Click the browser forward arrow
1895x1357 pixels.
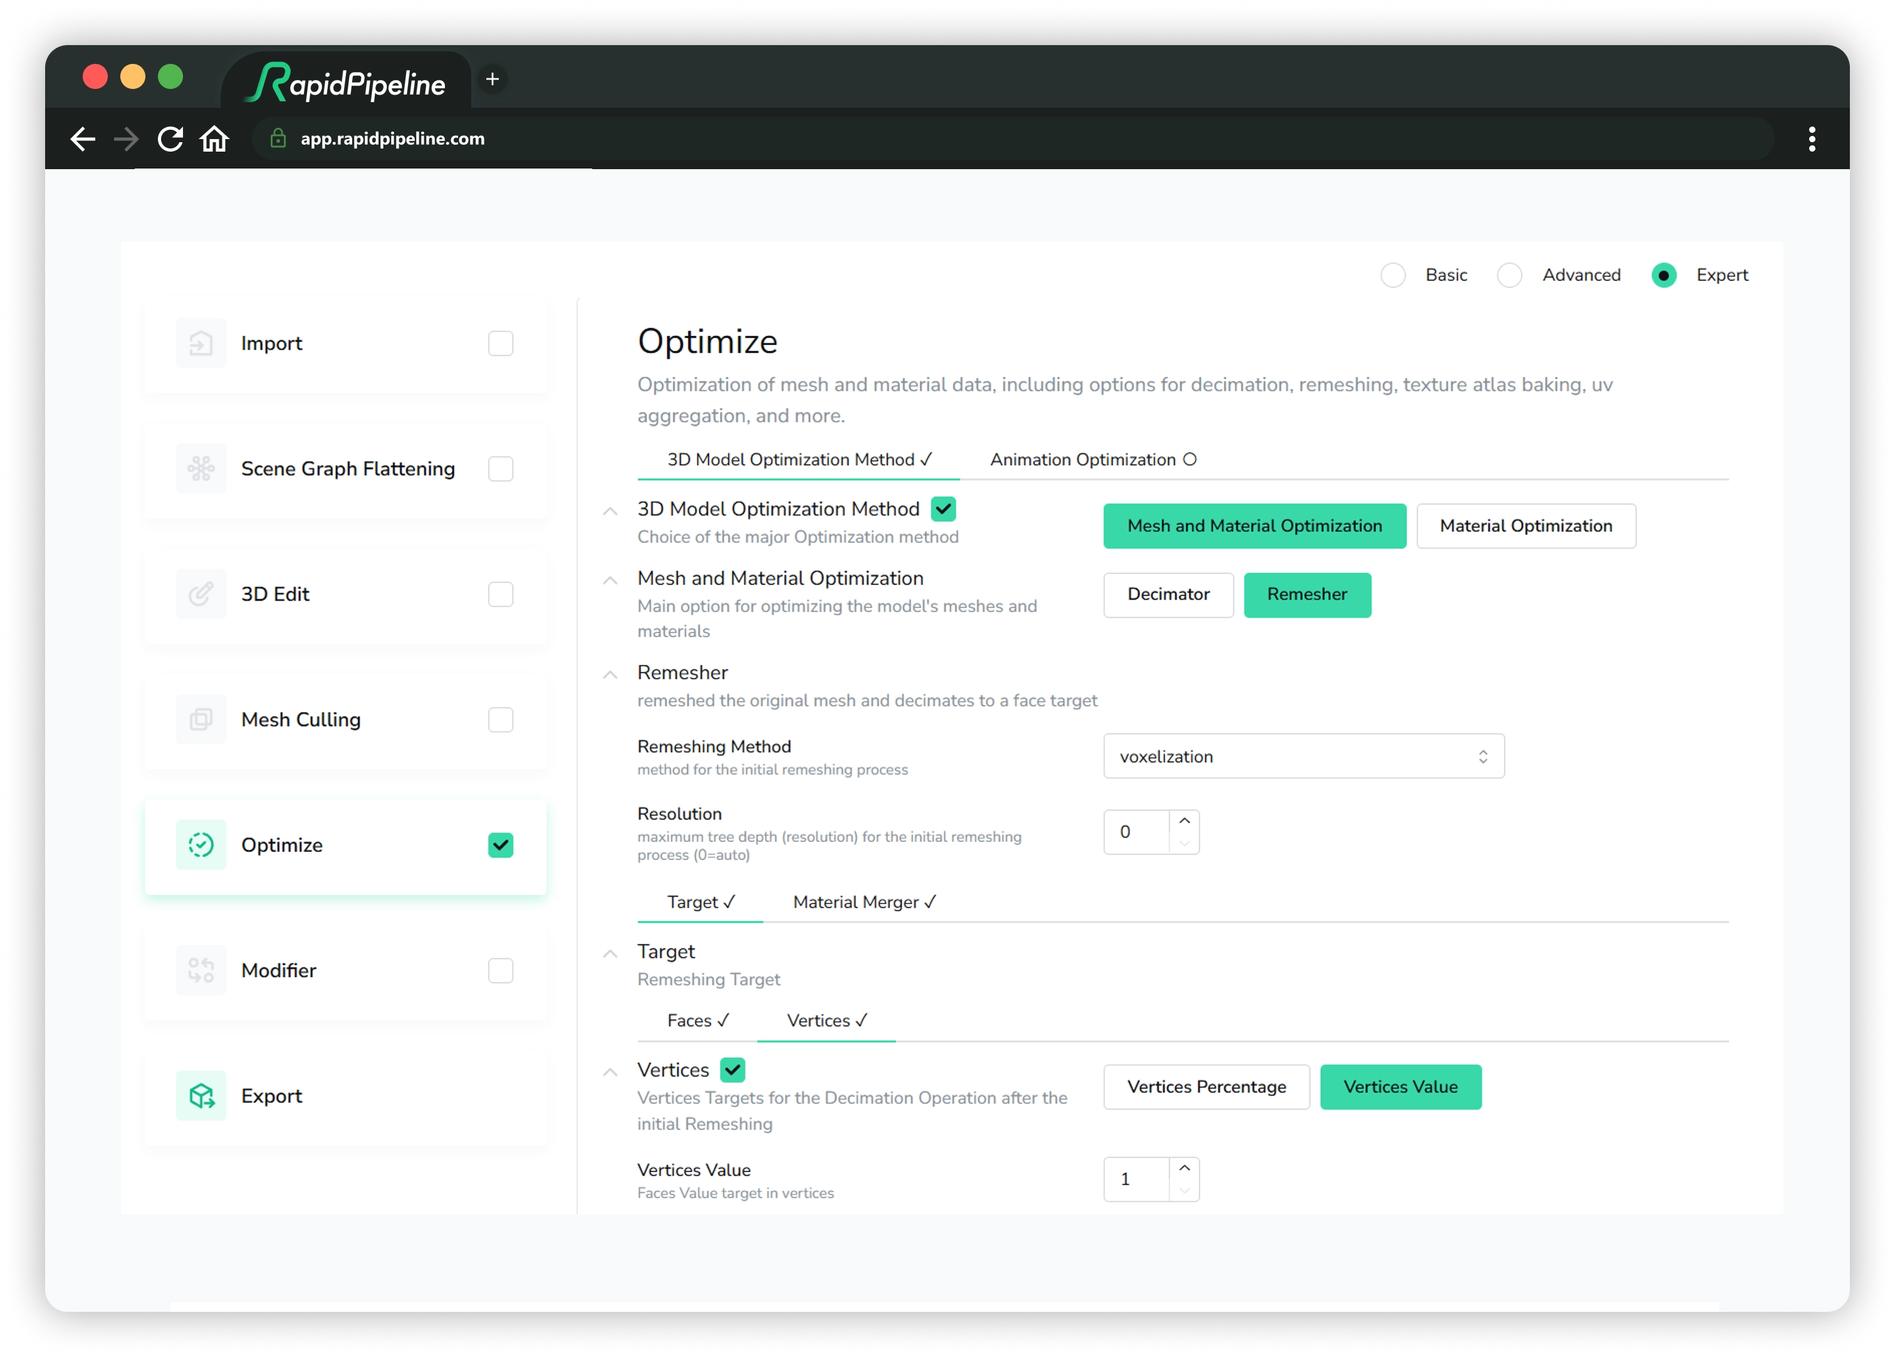pos(126,138)
